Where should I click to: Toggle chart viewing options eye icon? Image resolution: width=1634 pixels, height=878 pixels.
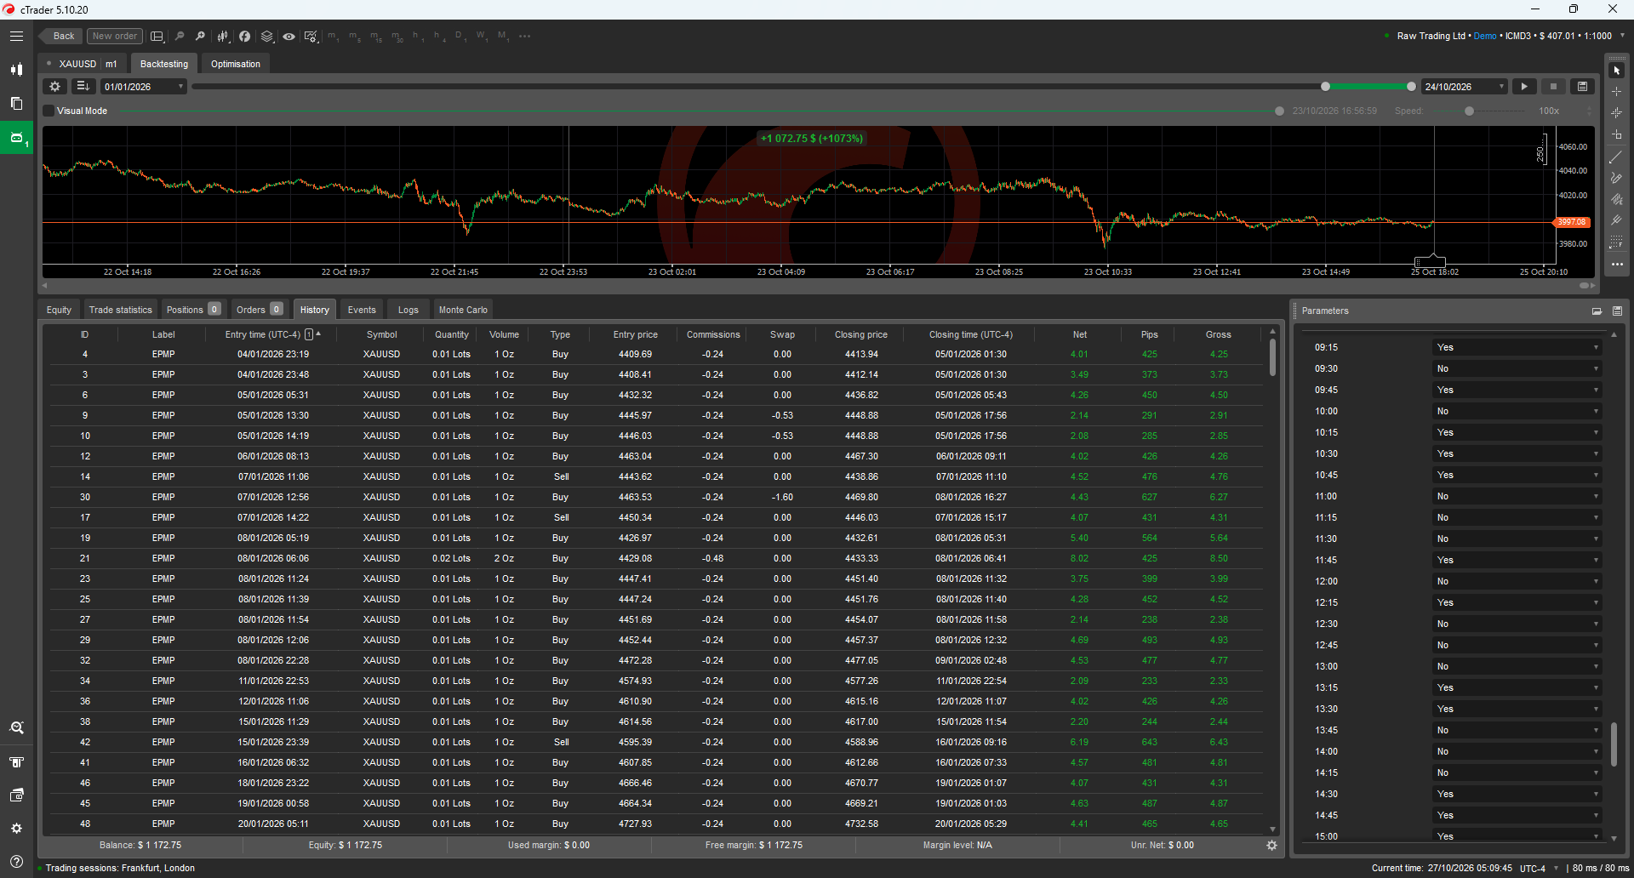289,37
